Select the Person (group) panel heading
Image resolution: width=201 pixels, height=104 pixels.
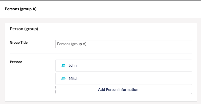[x=24, y=29]
